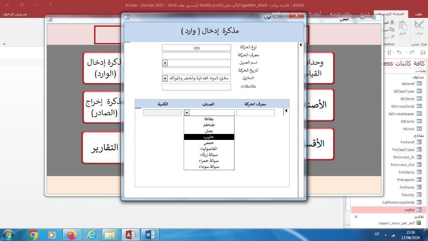428x241 pixels.
Task: Click the معرف الحركة header input field
Action: pos(196,55)
